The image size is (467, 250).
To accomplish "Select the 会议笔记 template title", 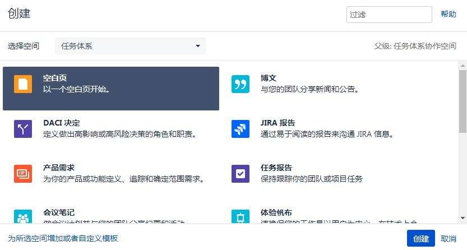I will tap(59, 212).
